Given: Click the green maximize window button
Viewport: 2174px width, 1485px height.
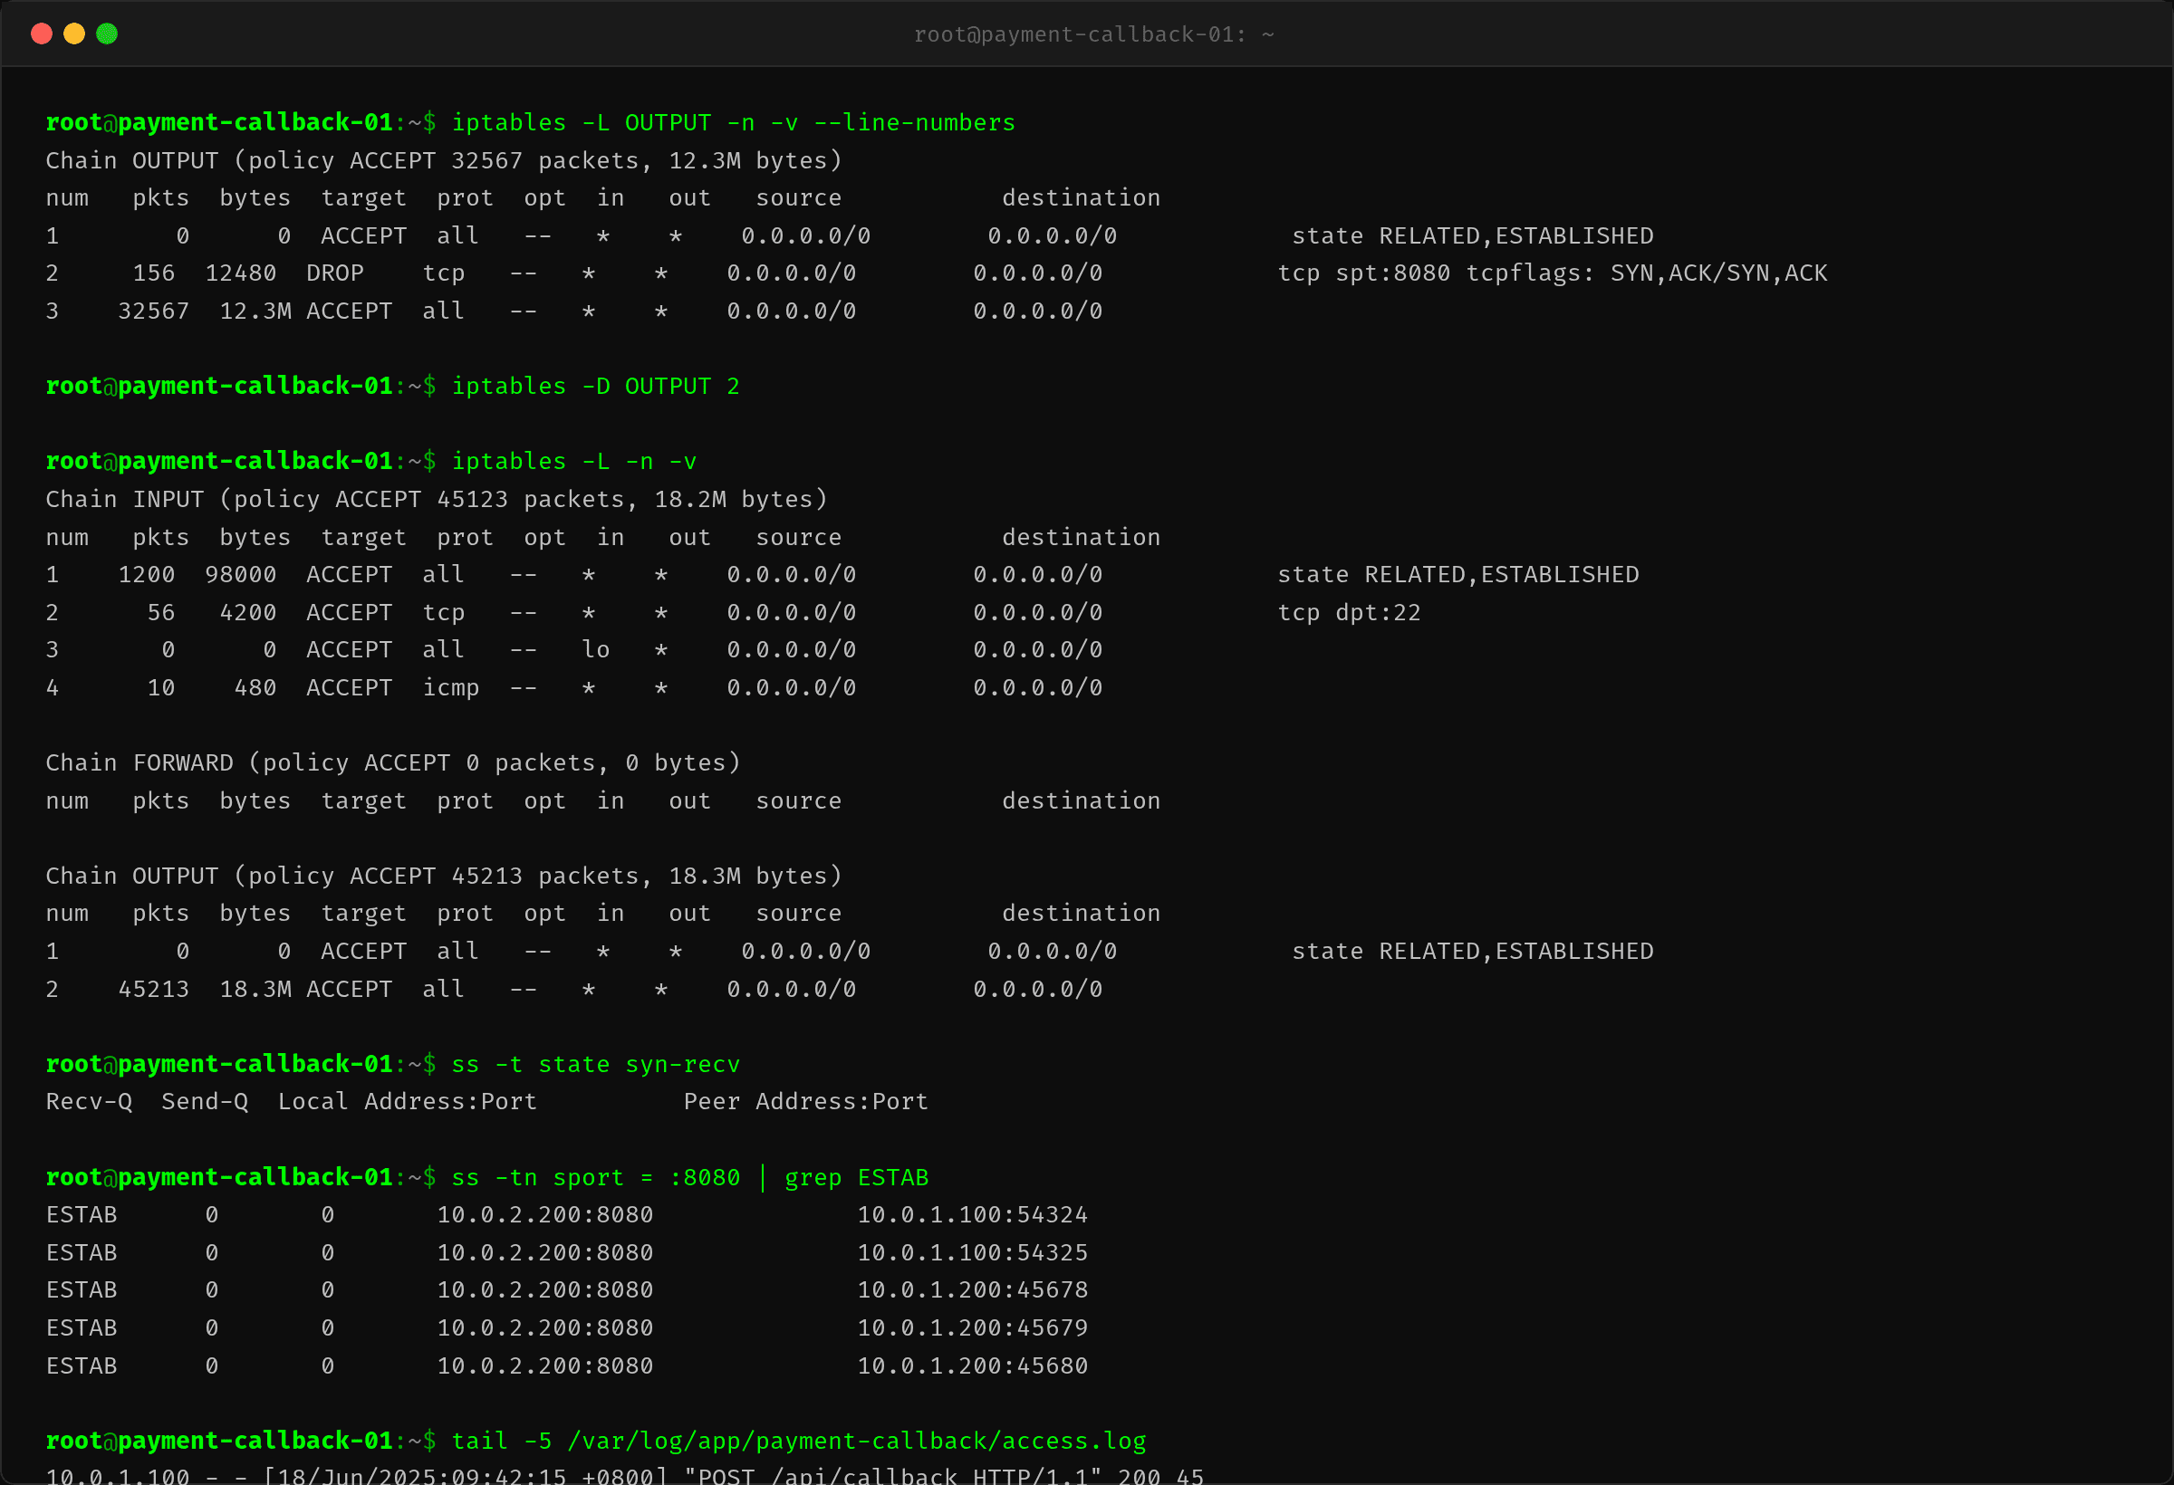Looking at the screenshot, I should 107,34.
